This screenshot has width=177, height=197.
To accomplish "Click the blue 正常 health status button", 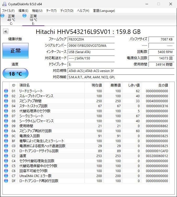I will [x=15, y=51].
